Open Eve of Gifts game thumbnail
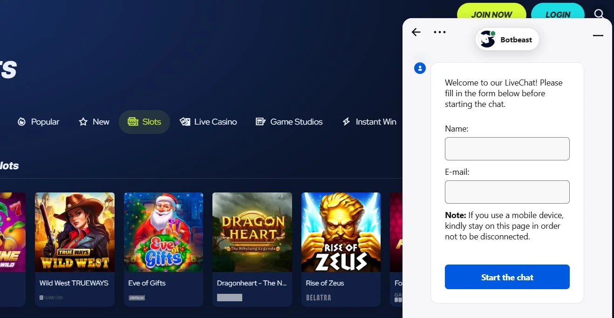The image size is (614, 318). click(x=164, y=232)
